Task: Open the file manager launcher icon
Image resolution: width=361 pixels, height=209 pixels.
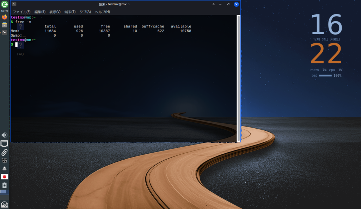Action: (x=5, y=25)
